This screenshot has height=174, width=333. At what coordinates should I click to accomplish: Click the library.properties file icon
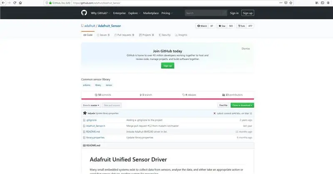[x=84, y=137]
